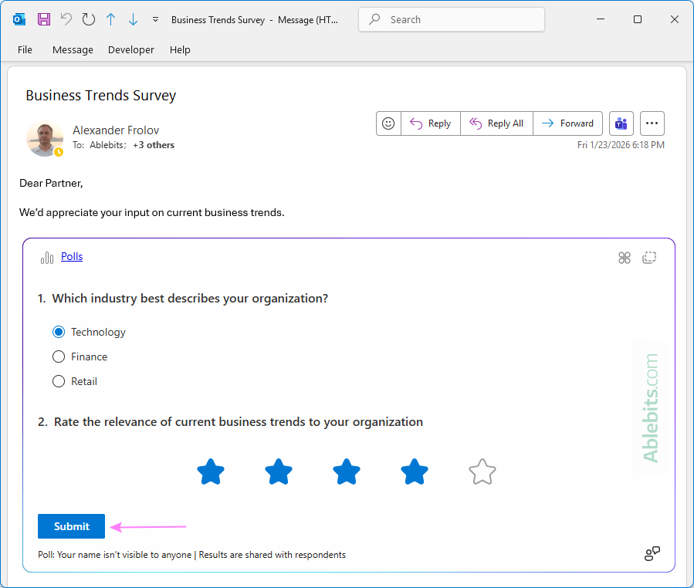Undo the last action using the Undo icon
Image resolution: width=694 pixels, height=588 pixels.
66,19
